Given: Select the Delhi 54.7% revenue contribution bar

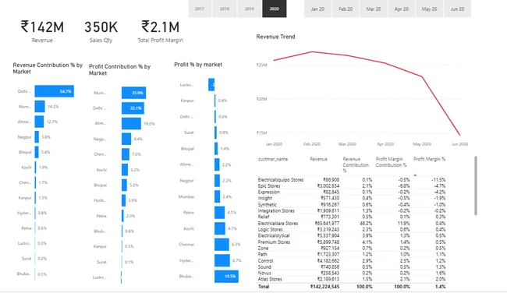Looking at the screenshot, I should pos(55,91).
